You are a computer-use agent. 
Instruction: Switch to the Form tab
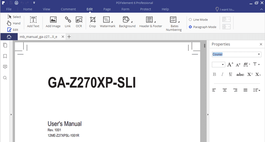[125, 9]
